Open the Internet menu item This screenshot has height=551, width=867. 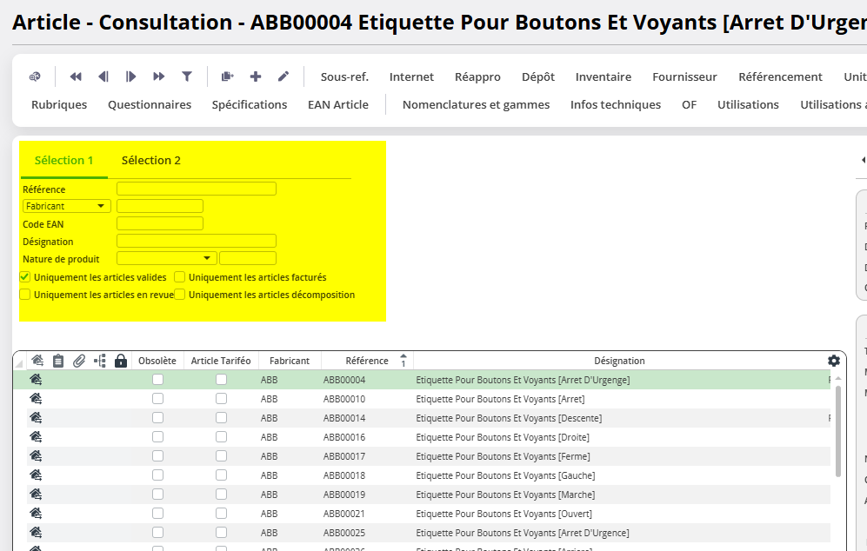(x=411, y=76)
